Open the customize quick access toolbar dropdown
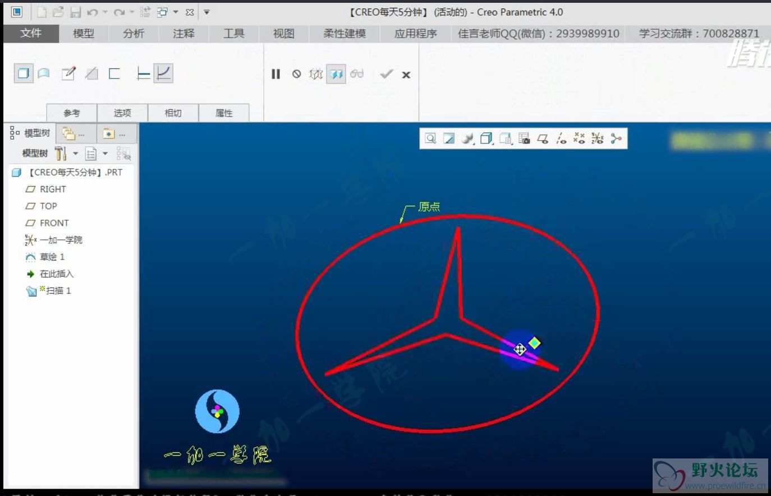This screenshot has width=771, height=496. (206, 12)
